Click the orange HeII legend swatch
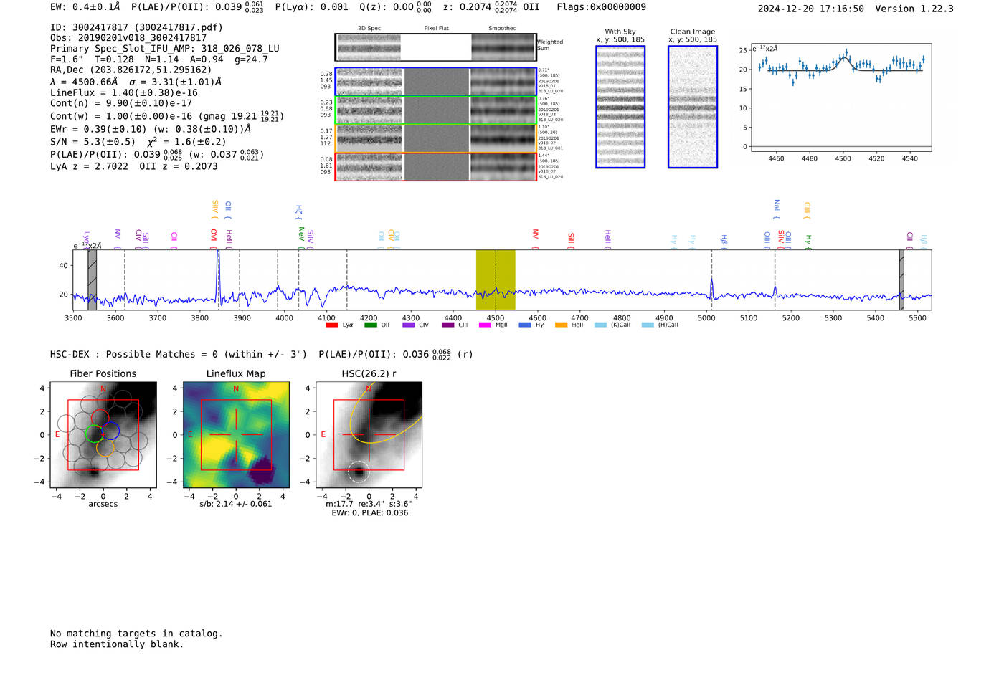The image size is (1004, 683). (561, 325)
